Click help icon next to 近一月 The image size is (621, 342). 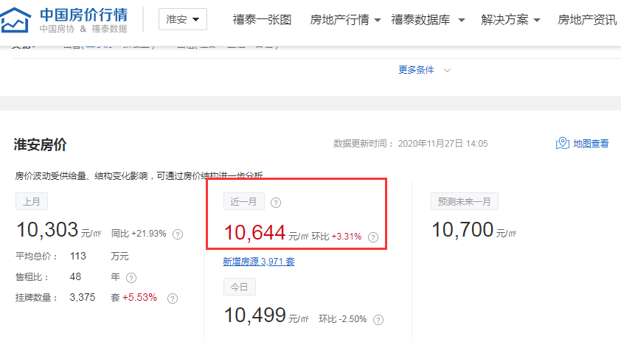click(276, 203)
